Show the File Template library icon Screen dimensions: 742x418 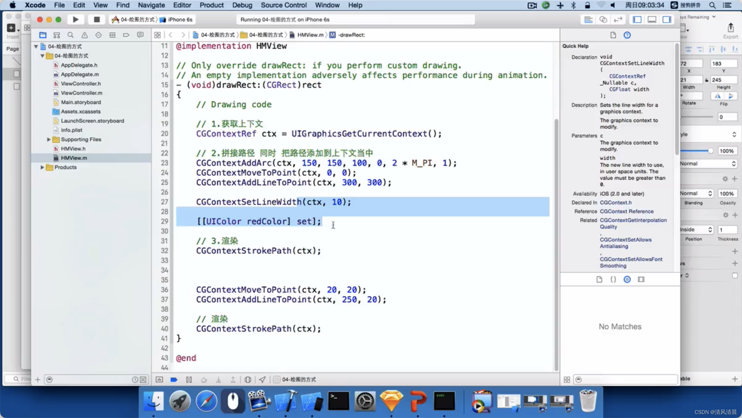pyautogui.click(x=599, y=279)
